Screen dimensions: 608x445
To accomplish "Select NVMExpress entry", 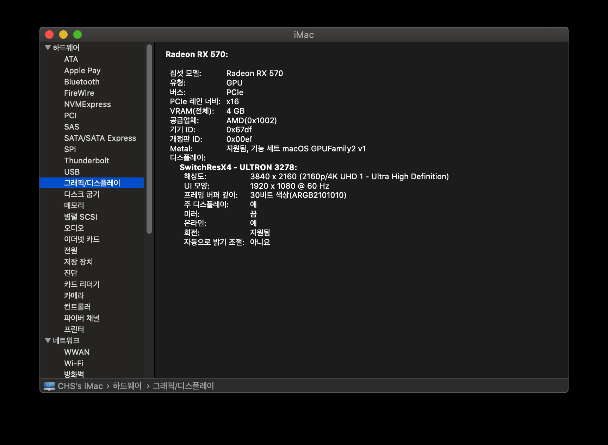I will tap(87, 104).
